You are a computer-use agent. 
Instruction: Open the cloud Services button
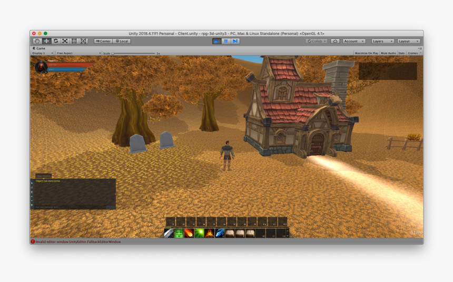335,41
